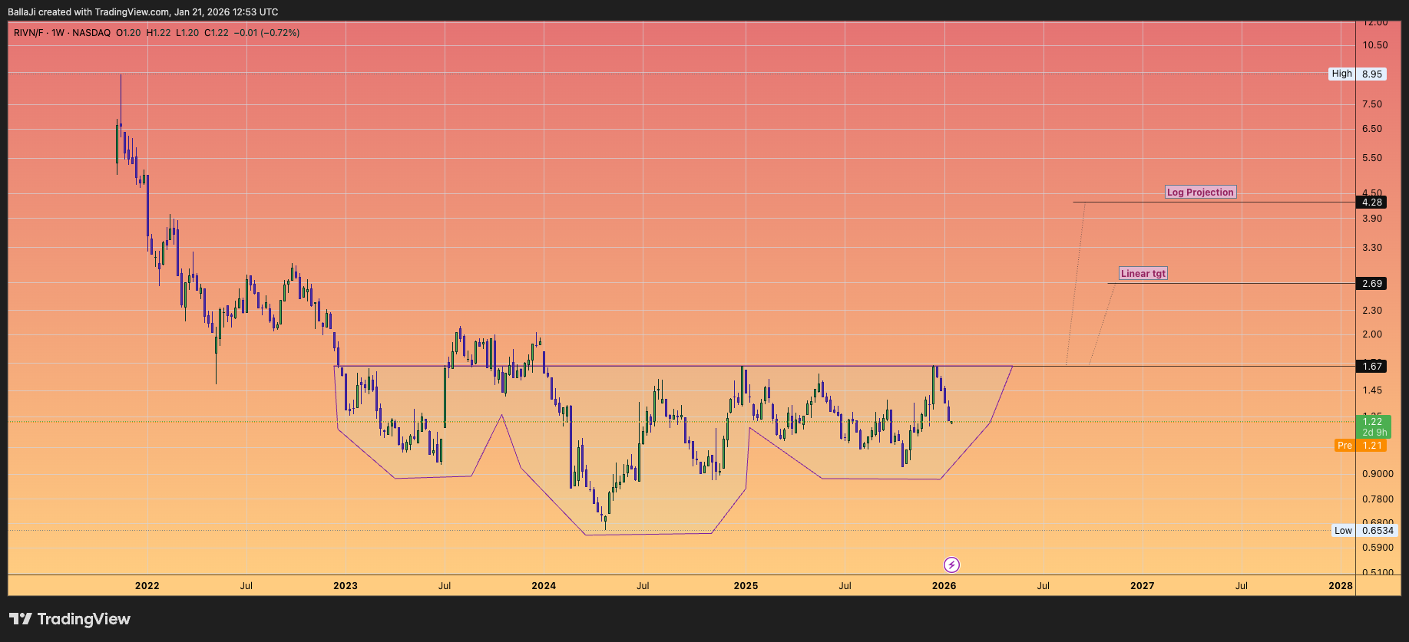Click the open value 'O1.20' in legend
This screenshot has height=642, width=1409.
(x=129, y=33)
